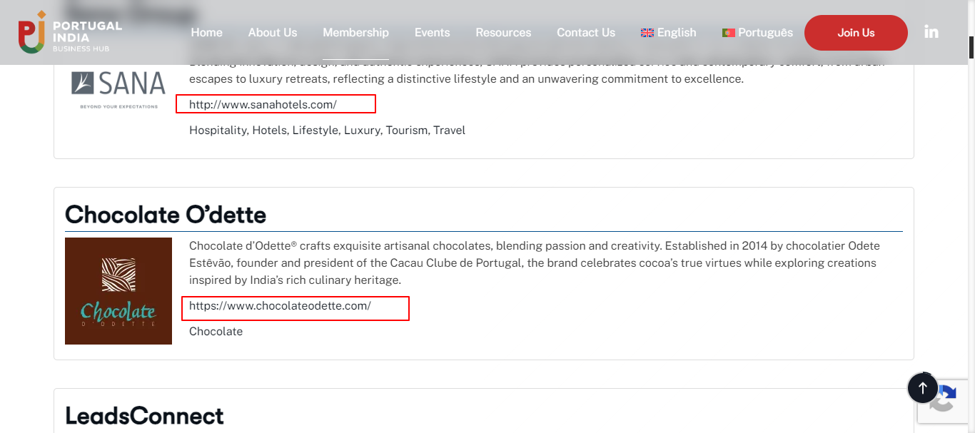Screen dimensions: 975x433
Task: Open the chocolateodette.com website link
Action: (x=280, y=306)
